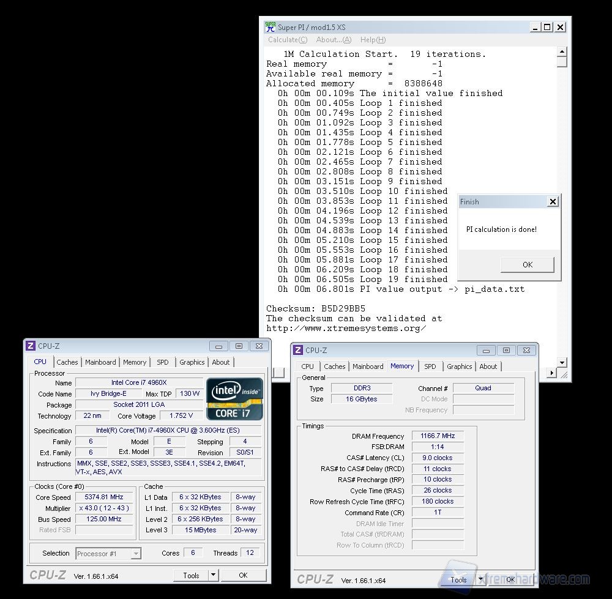Open Tools dropdown arrow in left CPU-Z

(x=213, y=575)
